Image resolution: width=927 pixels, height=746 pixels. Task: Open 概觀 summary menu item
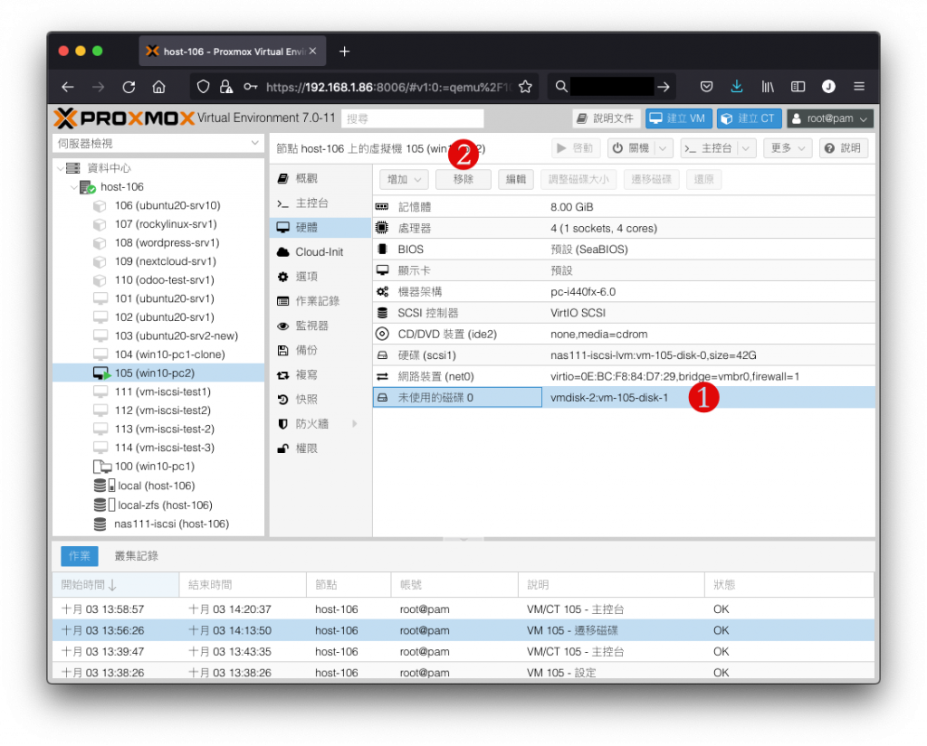[x=320, y=178]
